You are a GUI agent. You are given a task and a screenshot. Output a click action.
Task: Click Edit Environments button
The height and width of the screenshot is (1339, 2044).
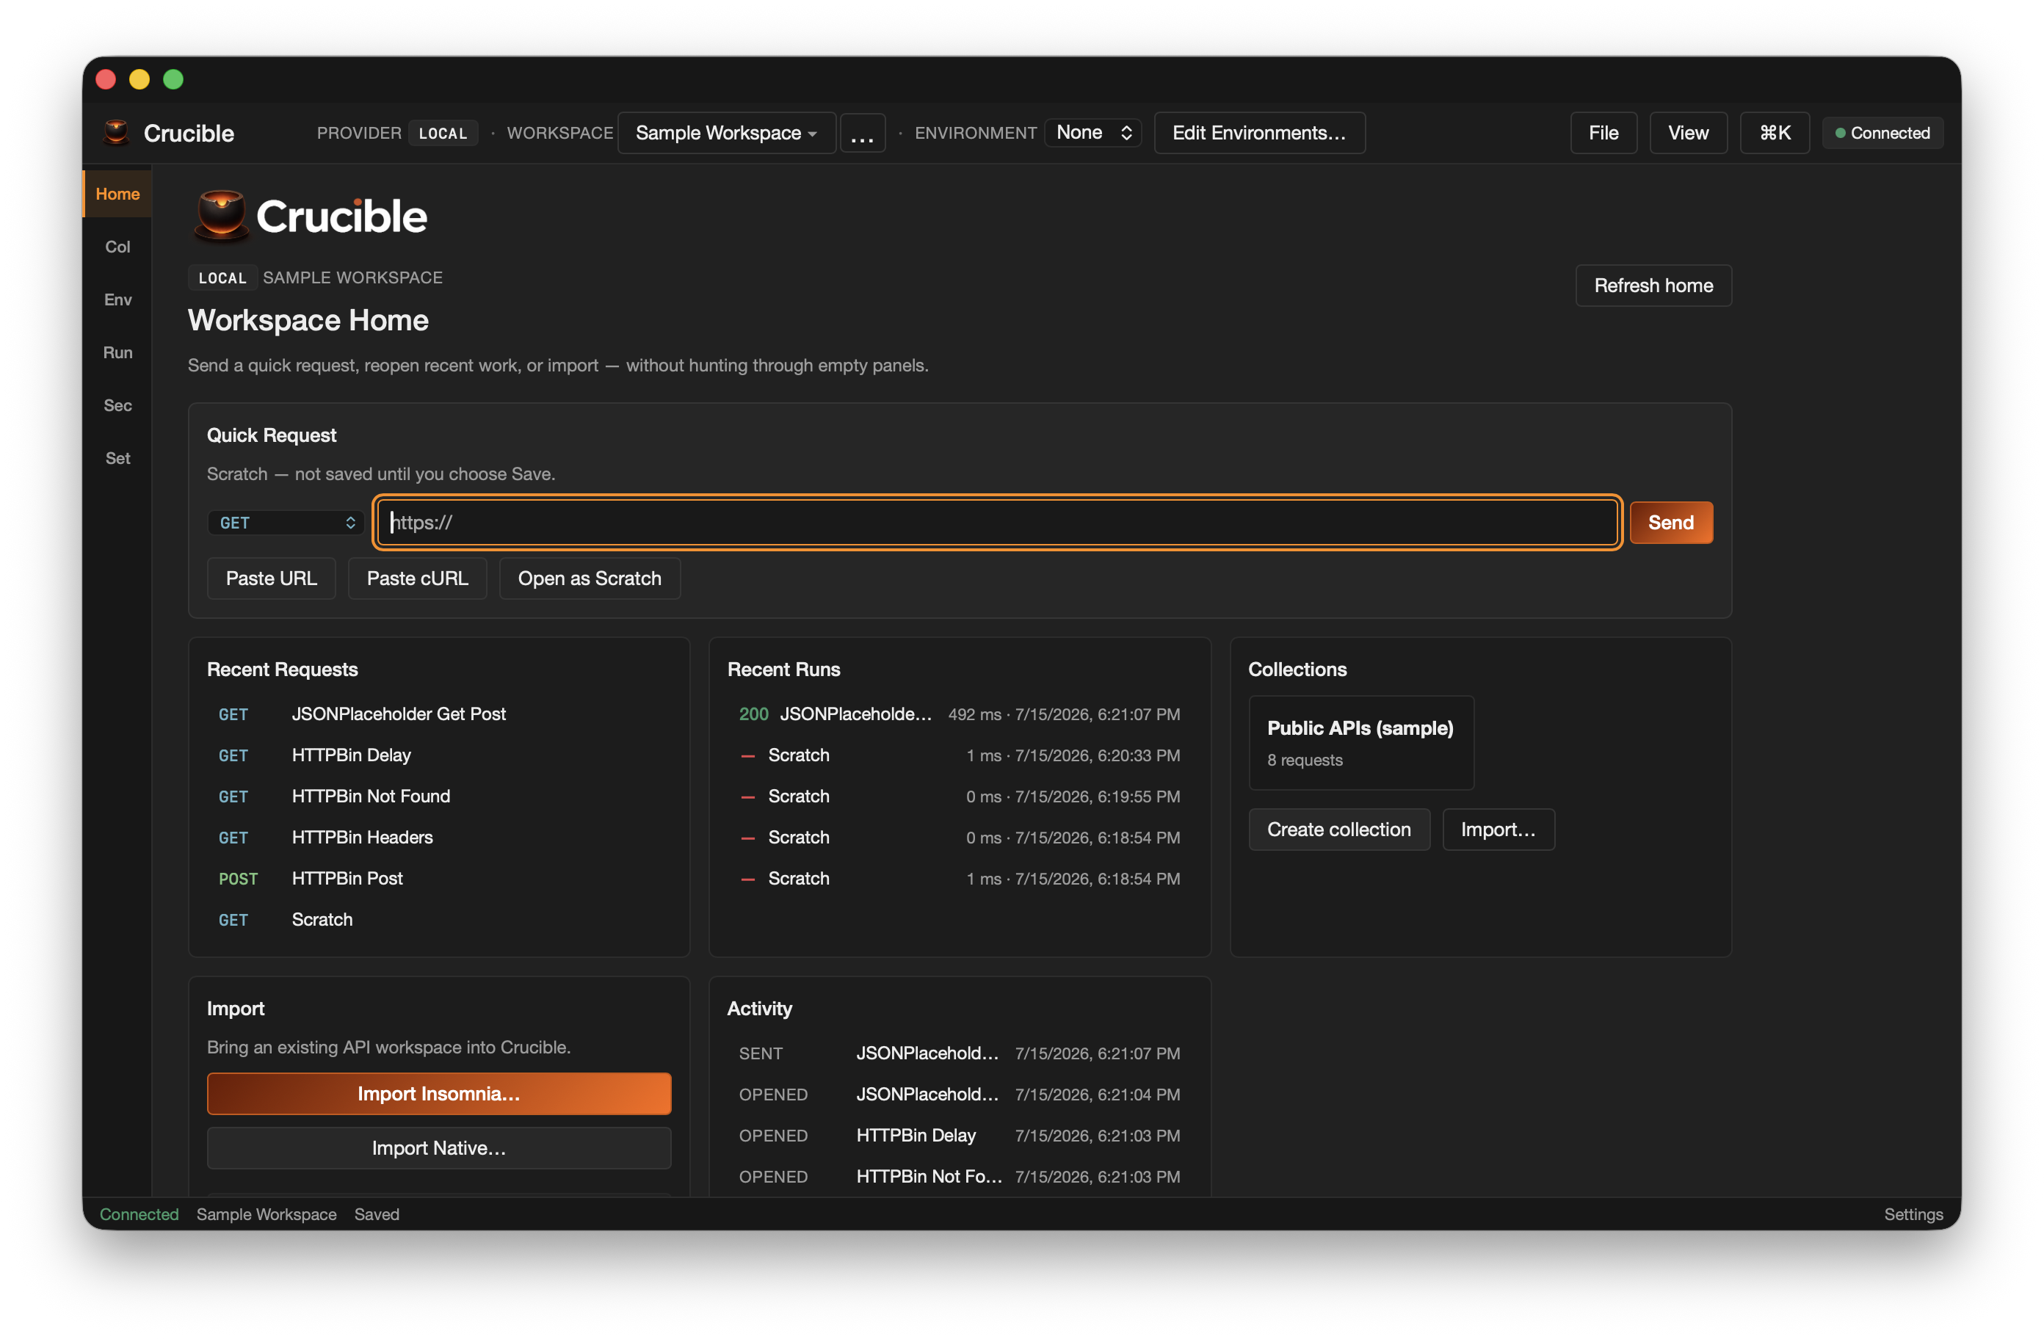1259,133
